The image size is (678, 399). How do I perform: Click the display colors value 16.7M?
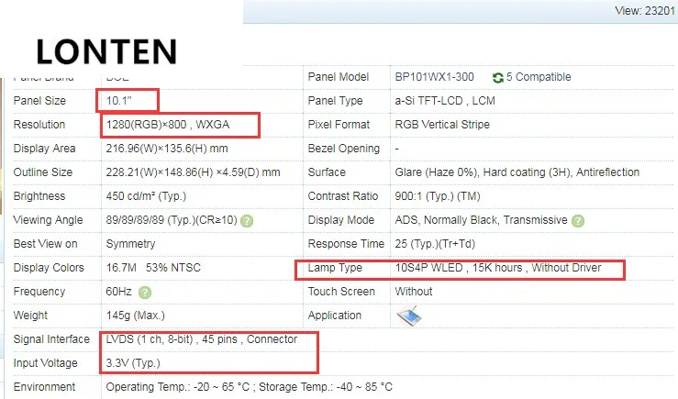(x=121, y=268)
